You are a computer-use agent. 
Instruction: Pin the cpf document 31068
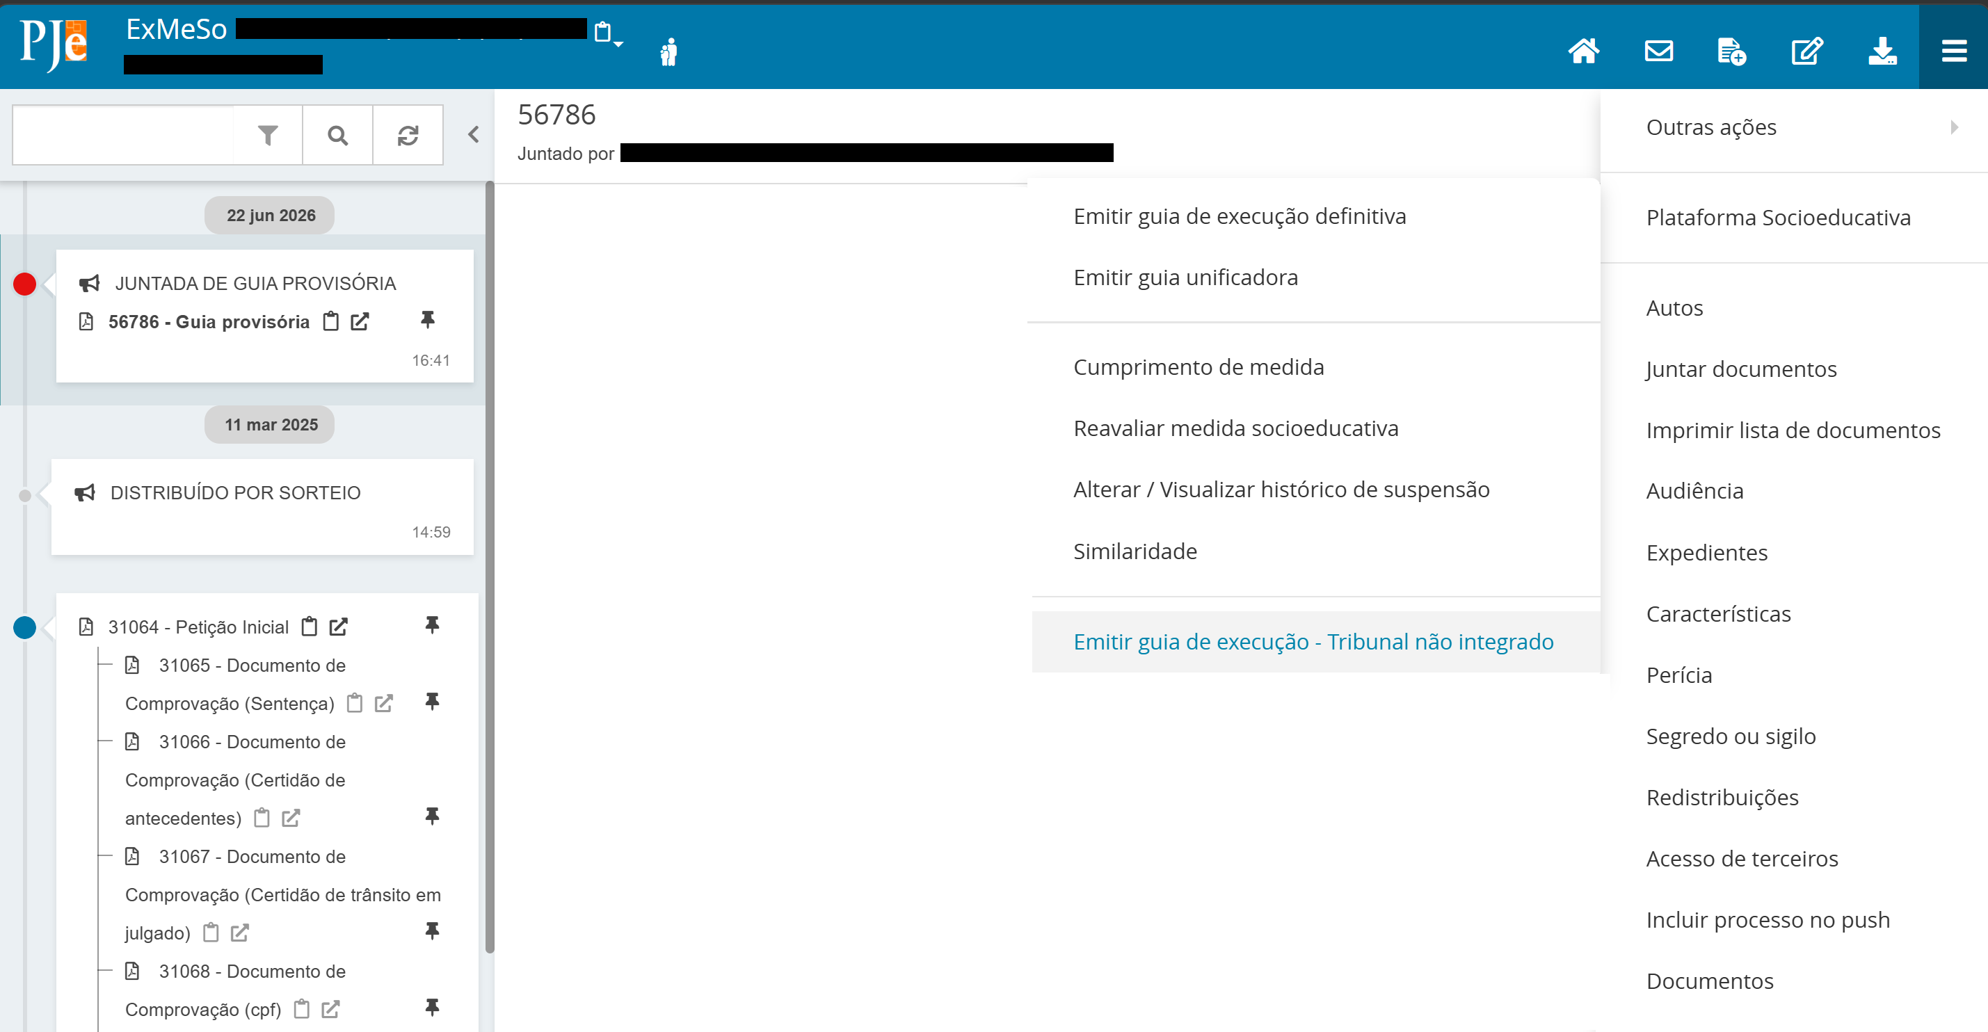click(x=432, y=1008)
